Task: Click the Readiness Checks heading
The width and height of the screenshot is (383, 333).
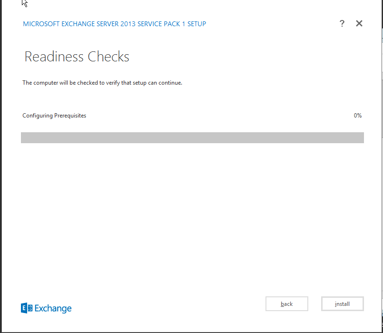Action: point(77,57)
